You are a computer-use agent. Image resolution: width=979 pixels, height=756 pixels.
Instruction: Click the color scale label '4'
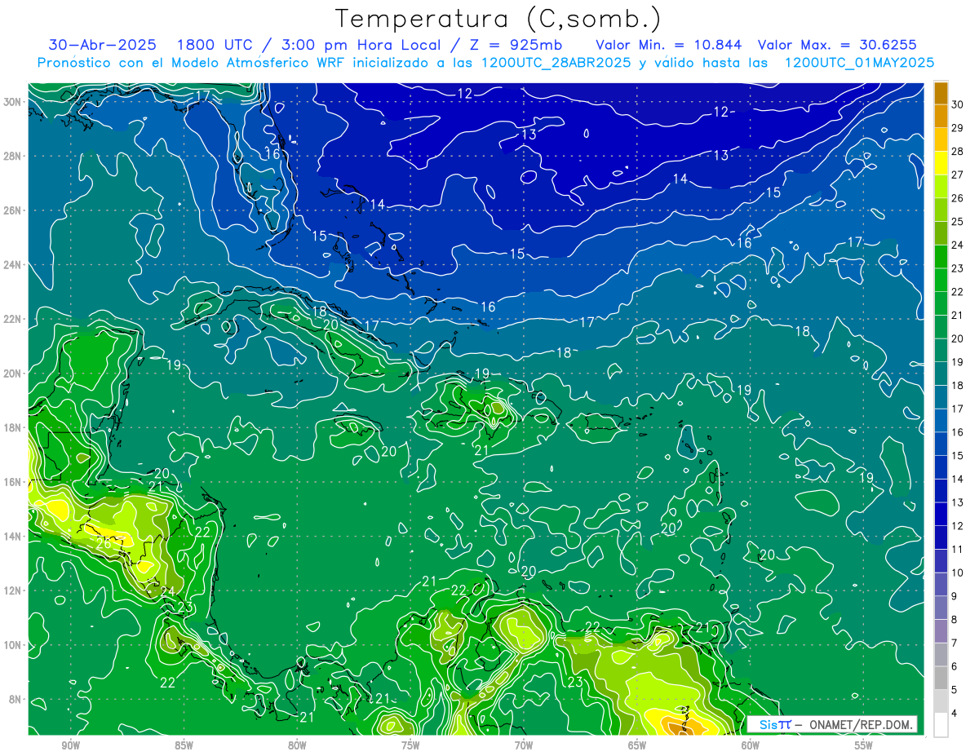[x=955, y=713]
